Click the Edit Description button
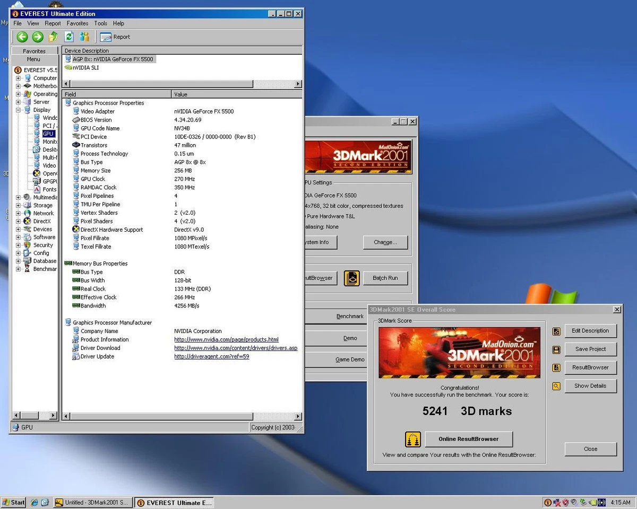 tap(590, 331)
